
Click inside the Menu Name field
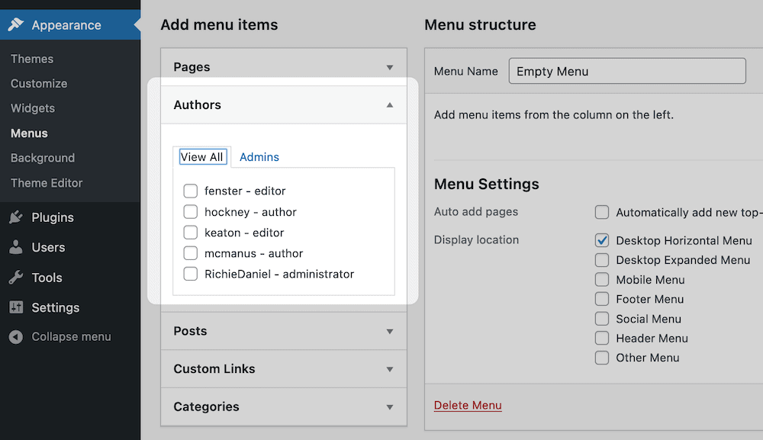tap(626, 70)
